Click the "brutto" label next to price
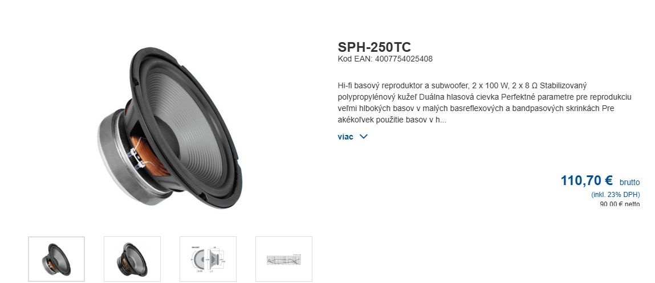The width and height of the screenshot is (655, 283). 629,182
